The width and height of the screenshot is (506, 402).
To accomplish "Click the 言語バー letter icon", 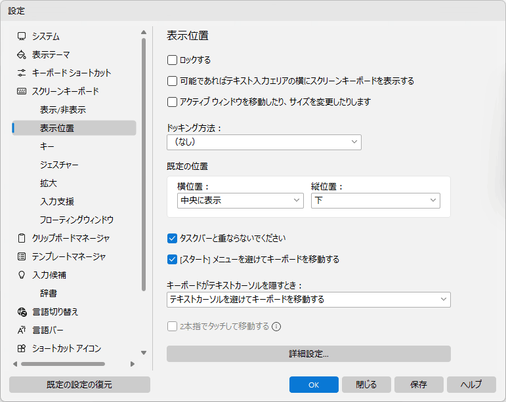I will (x=22, y=330).
